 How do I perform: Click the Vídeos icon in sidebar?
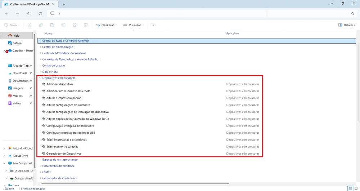(x=10, y=103)
